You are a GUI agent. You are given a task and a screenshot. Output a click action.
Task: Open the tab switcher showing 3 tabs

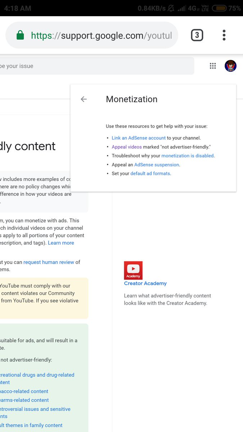click(197, 35)
